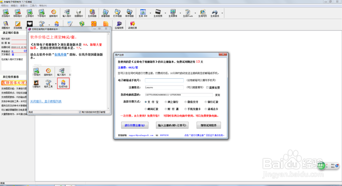Click the 在线升级 link in update notice
Screen dimensions: 342x186
pyautogui.click(x=61, y=55)
